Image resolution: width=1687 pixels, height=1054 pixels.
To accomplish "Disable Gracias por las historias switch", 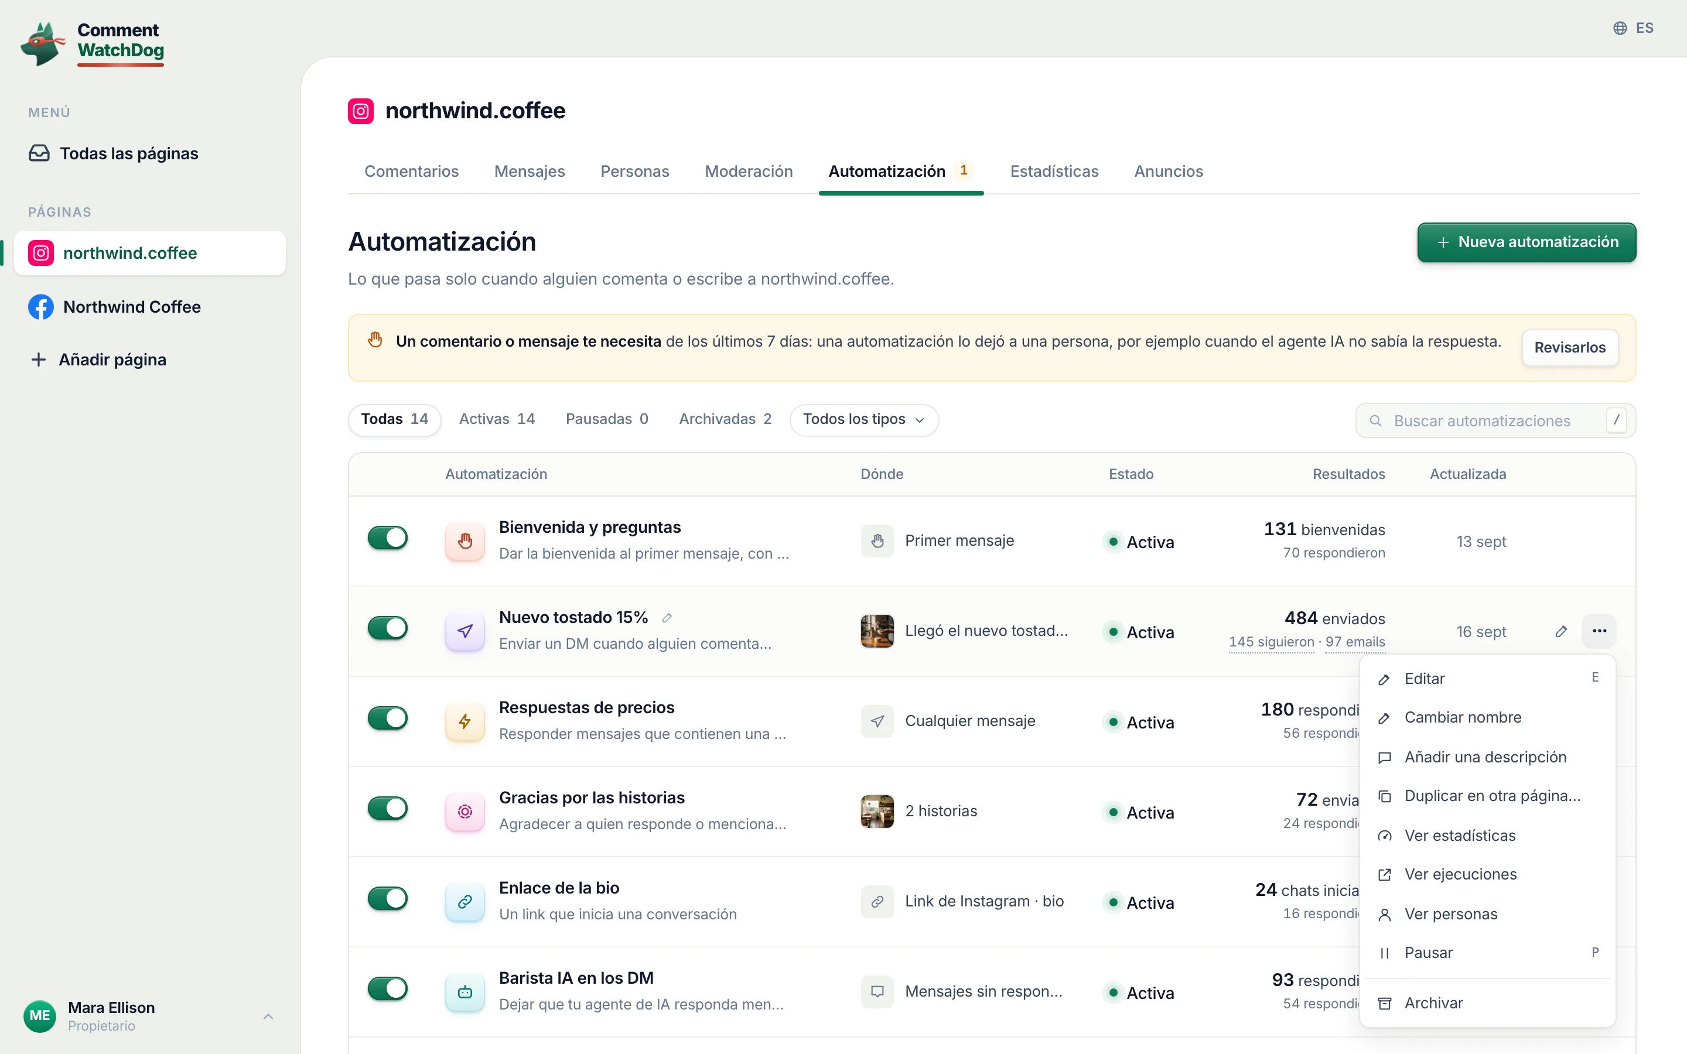I will tap(388, 808).
